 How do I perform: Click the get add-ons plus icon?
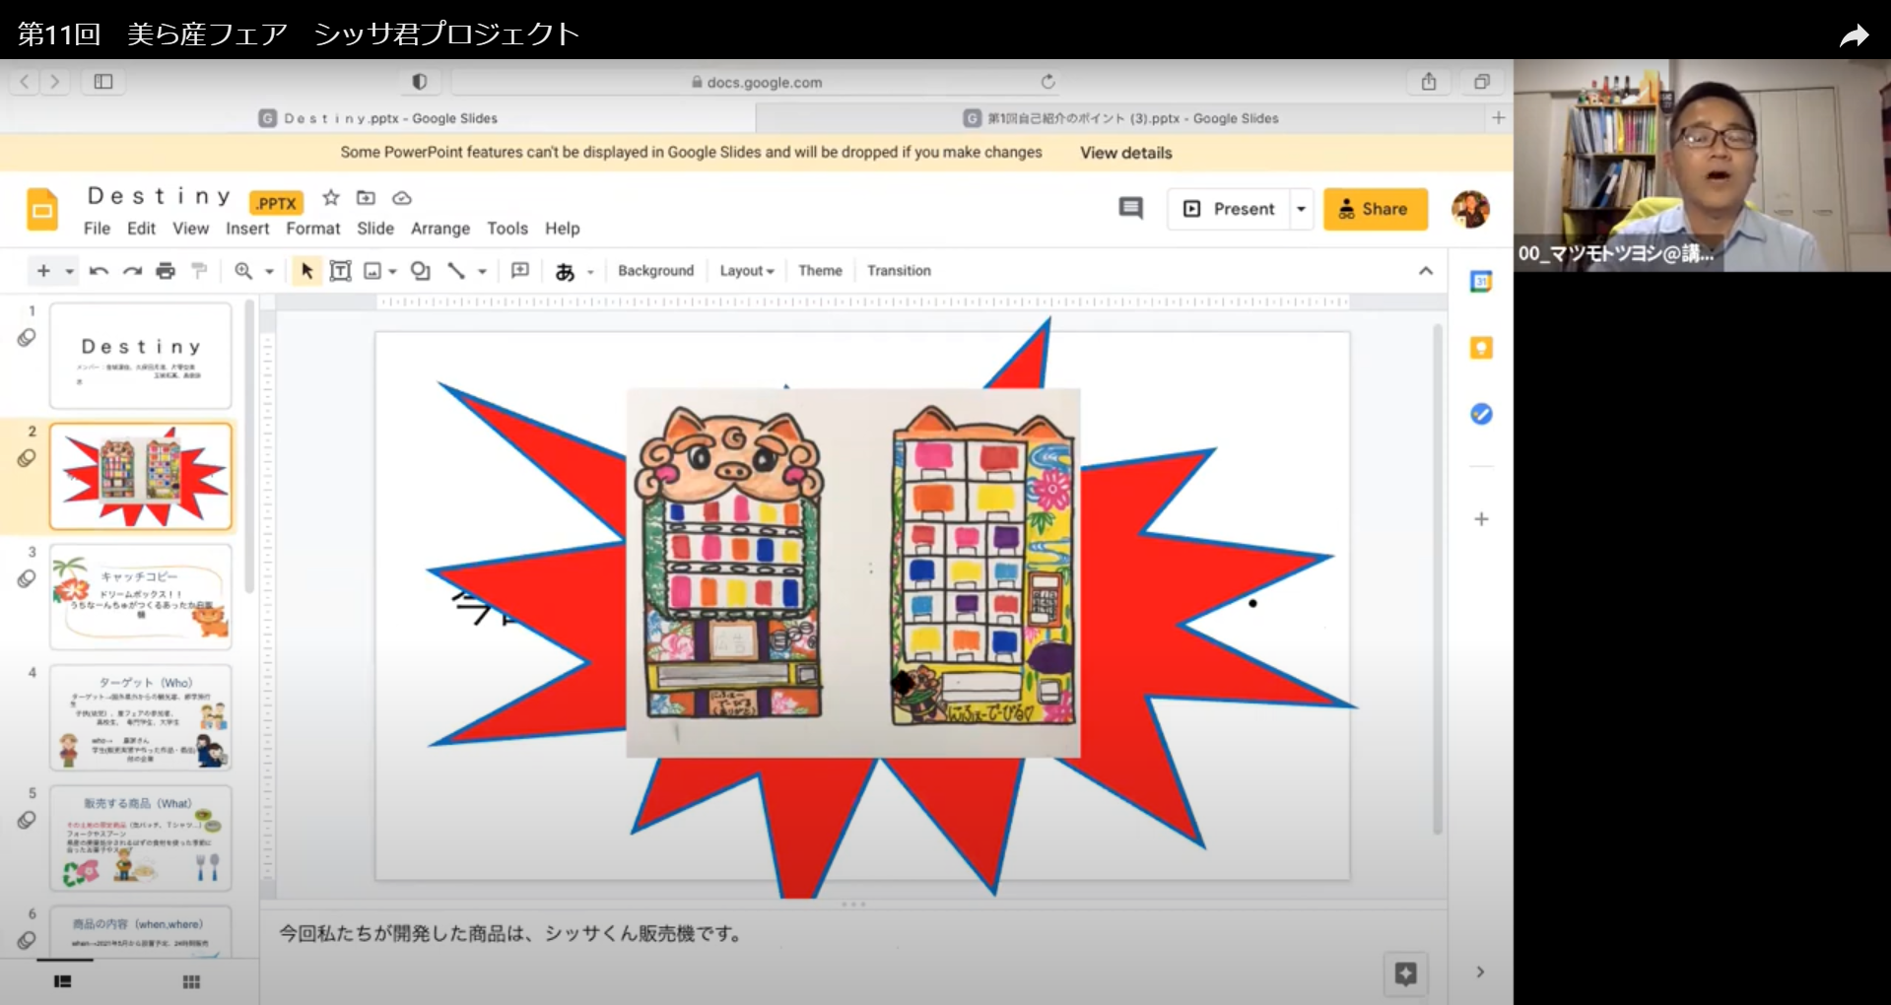point(1480,519)
